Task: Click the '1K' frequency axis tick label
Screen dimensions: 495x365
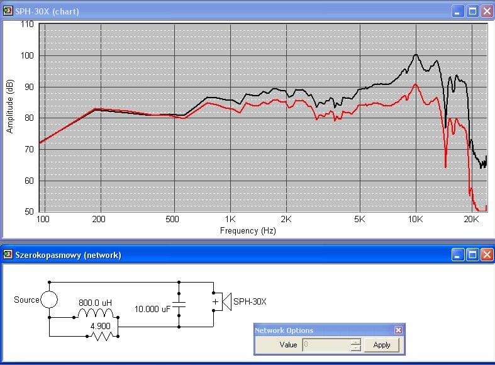Action: (x=230, y=219)
